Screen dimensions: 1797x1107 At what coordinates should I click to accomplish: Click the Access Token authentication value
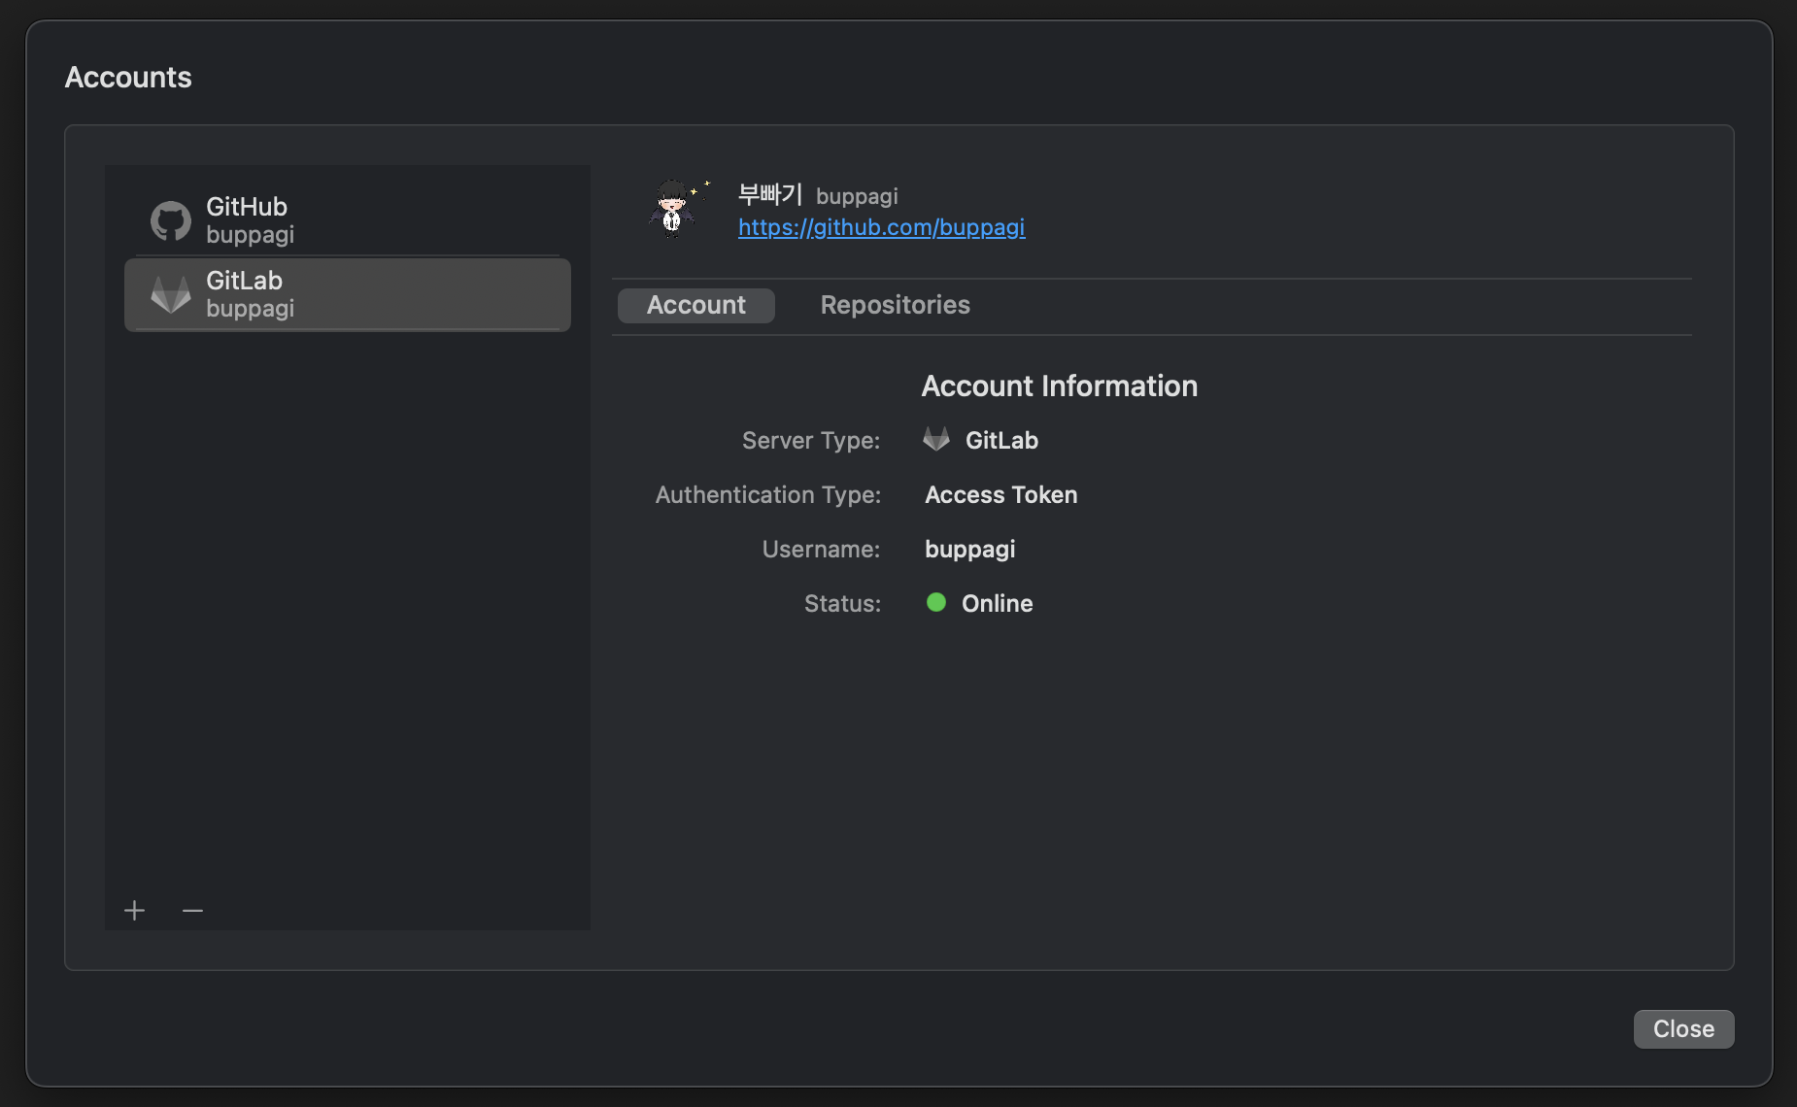click(1001, 494)
